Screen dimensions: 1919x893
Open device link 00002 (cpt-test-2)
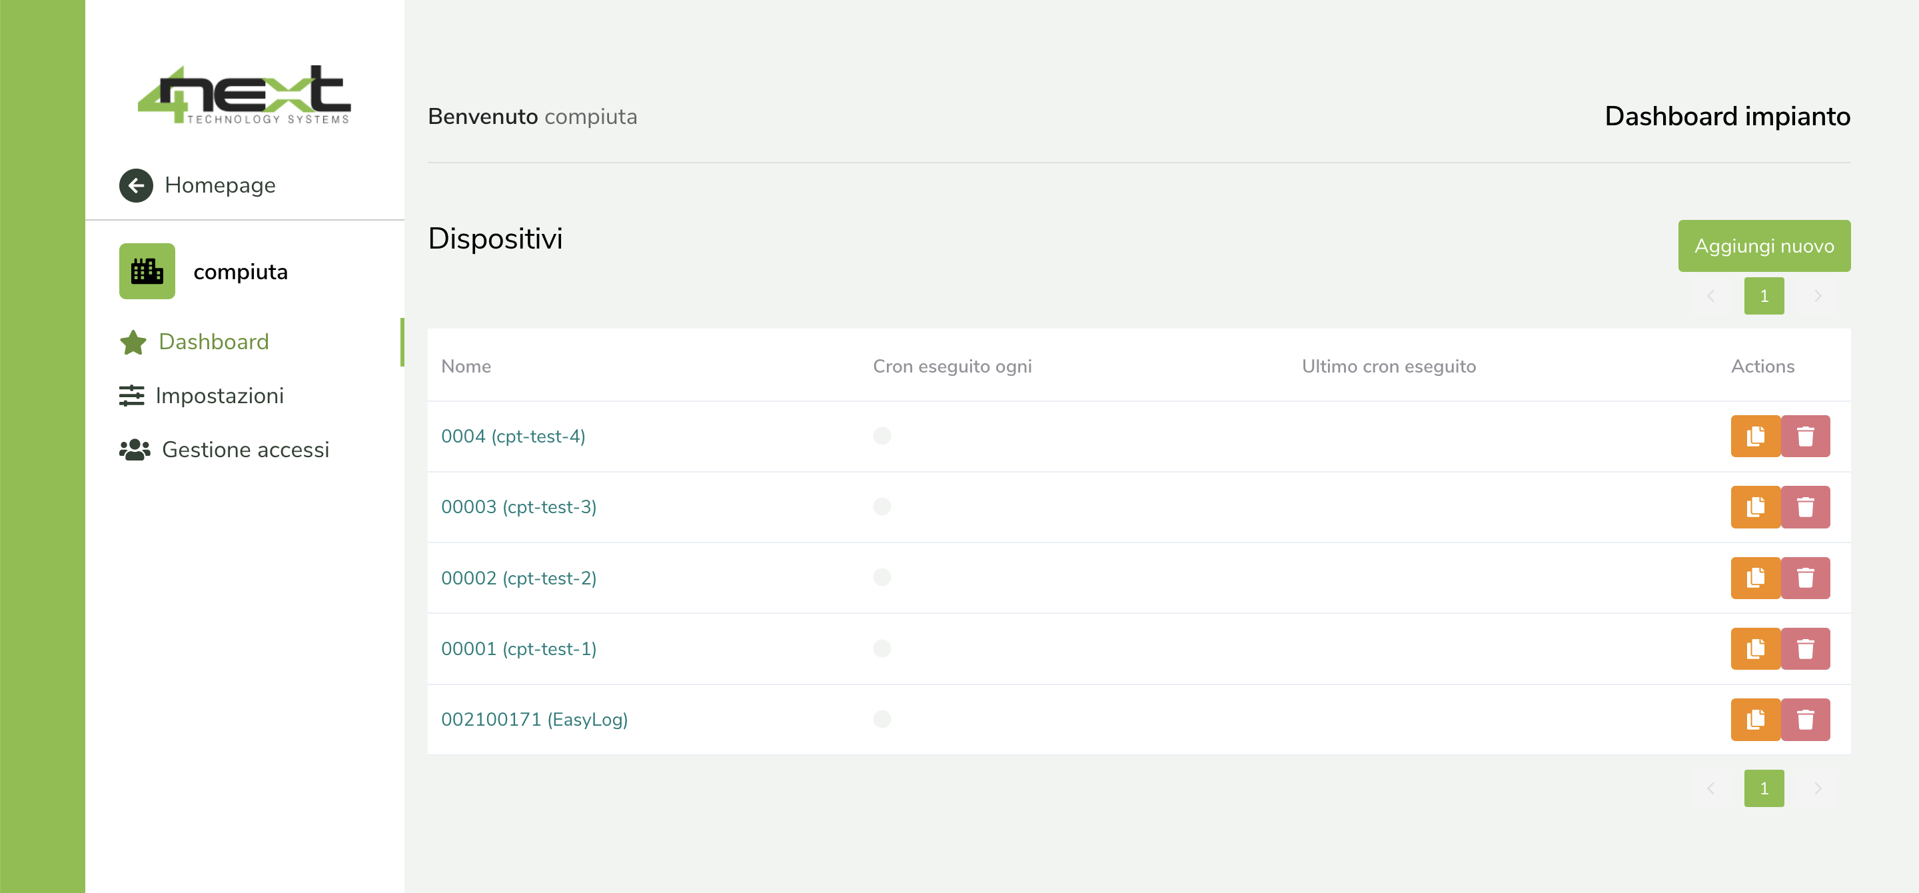(x=518, y=578)
